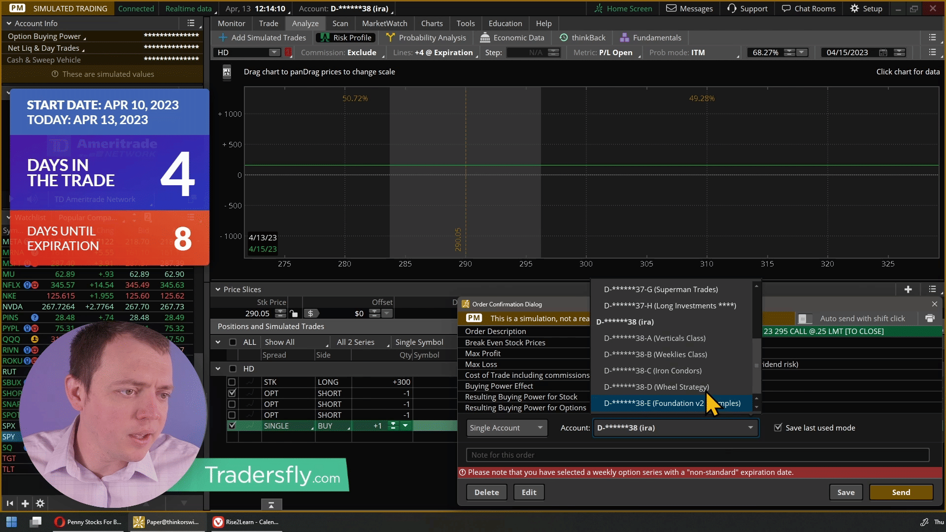Switch to the Charts tab
This screenshot has height=532, width=946.
tap(432, 23)
